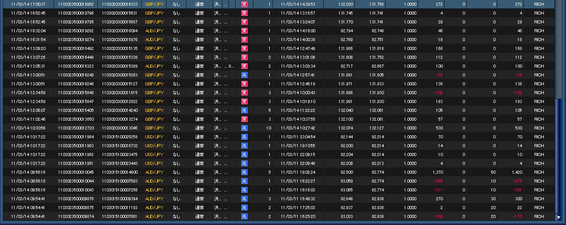Click AUD/JPY in the 16:31:54 row
The height and width of the screenshot is (225, 566).
coord(154,40)
